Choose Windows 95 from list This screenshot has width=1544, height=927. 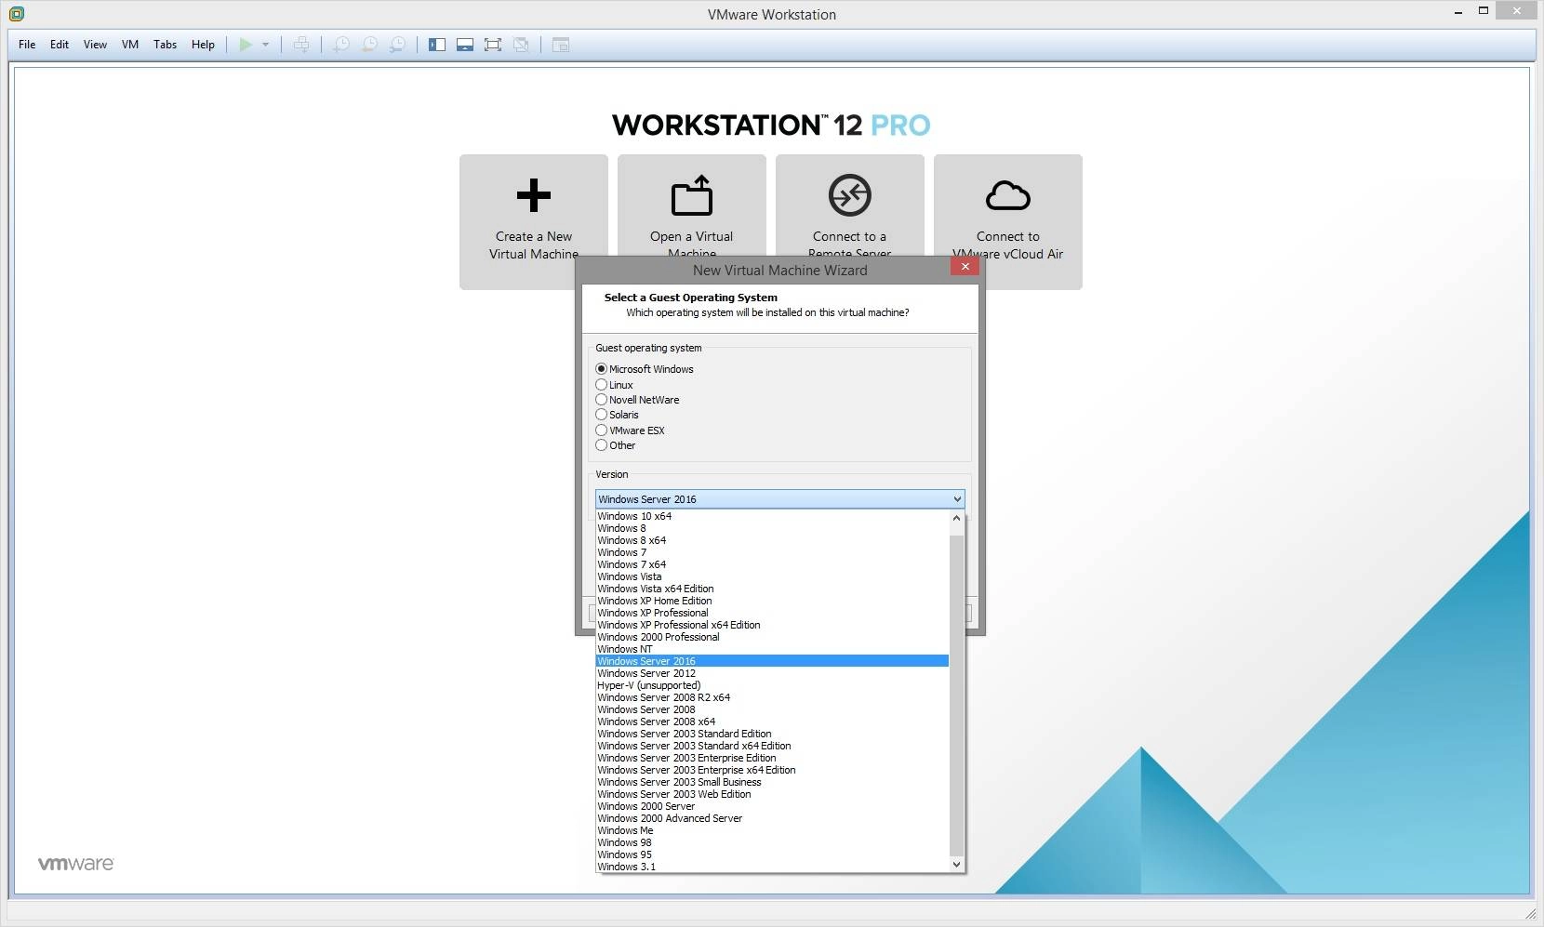[x=772, y=854]
